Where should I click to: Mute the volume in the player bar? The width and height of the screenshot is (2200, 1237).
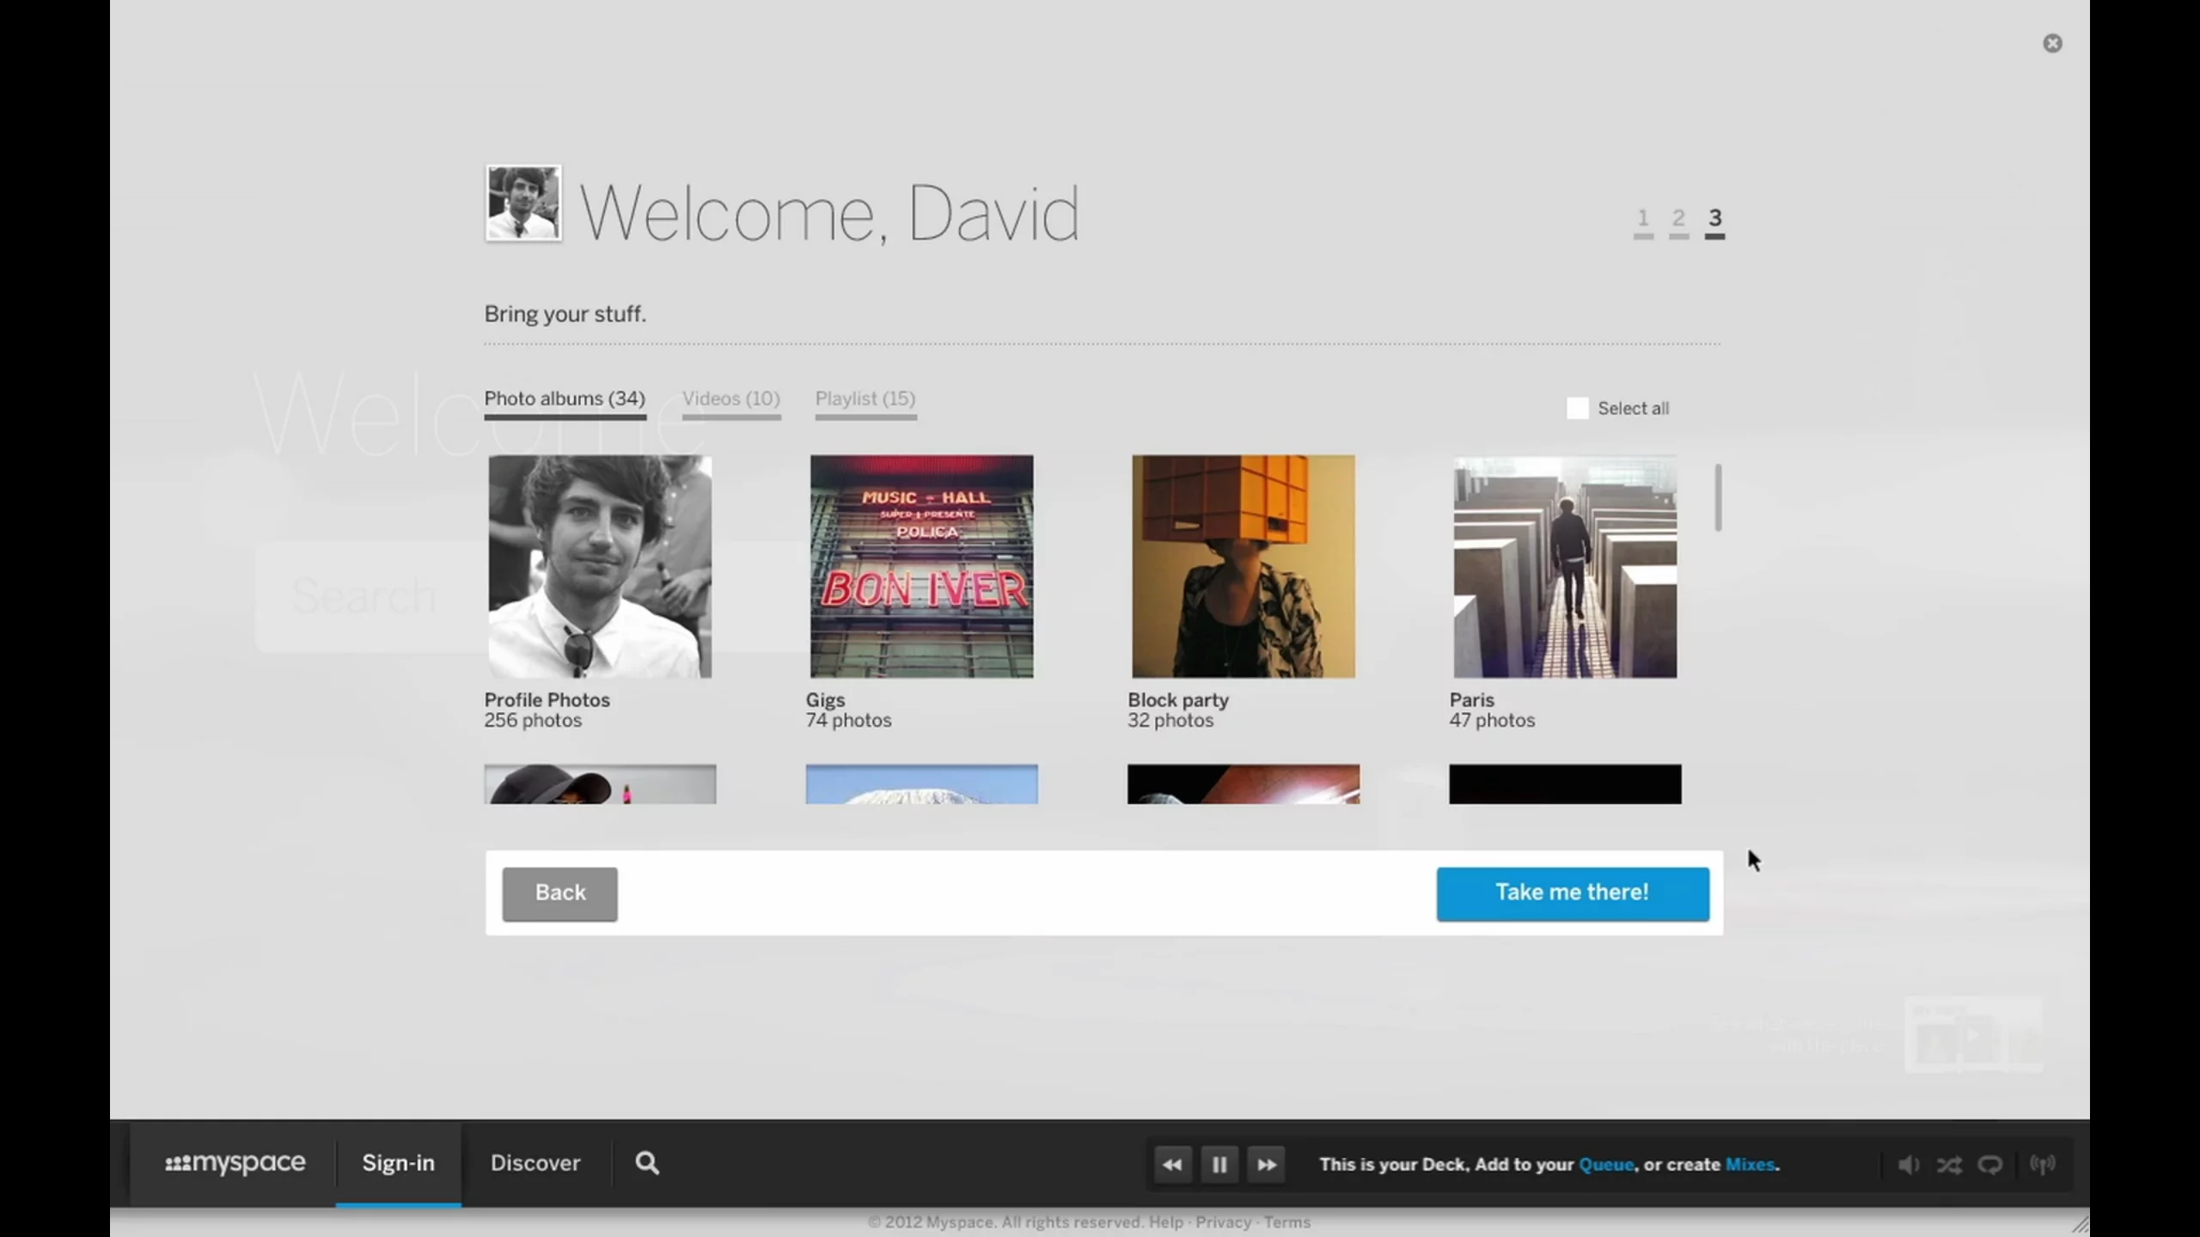point(1907,1164)
